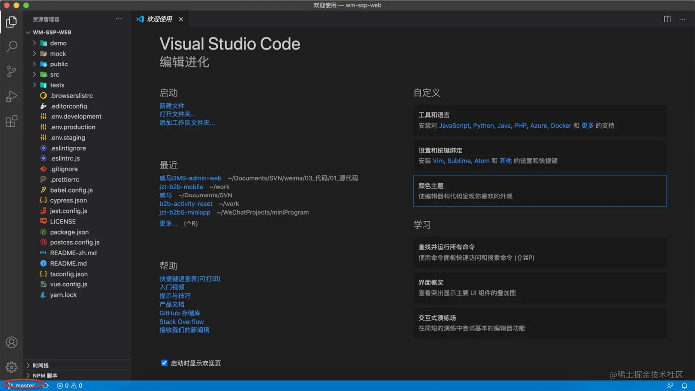Click the 添加工作区文件夹... link
The width and height of the screenshot is (695, 391).
pos(187,123)
